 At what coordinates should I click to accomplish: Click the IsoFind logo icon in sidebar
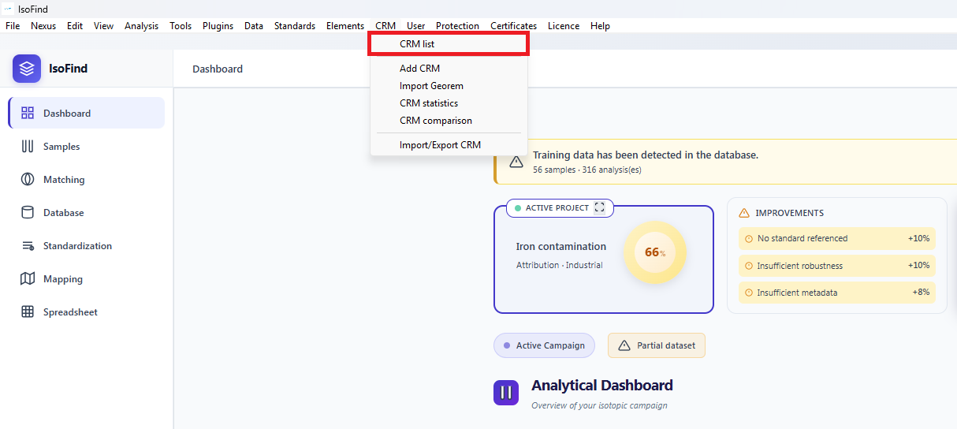coord(27,69)
